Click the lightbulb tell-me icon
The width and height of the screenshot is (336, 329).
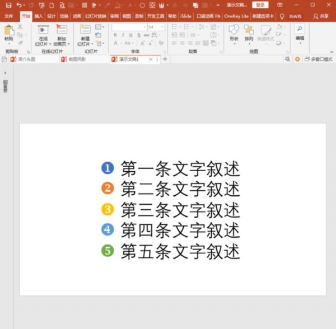pyautogui.click(x=282, y=16)
